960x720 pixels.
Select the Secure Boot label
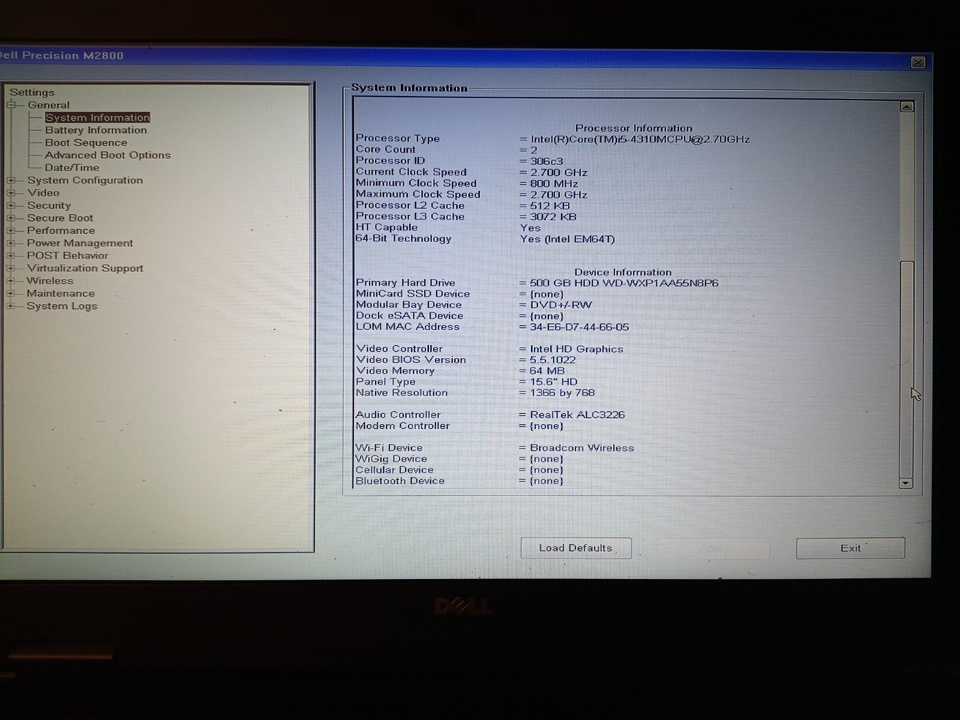pyautogui.click(x=60, y=218)
